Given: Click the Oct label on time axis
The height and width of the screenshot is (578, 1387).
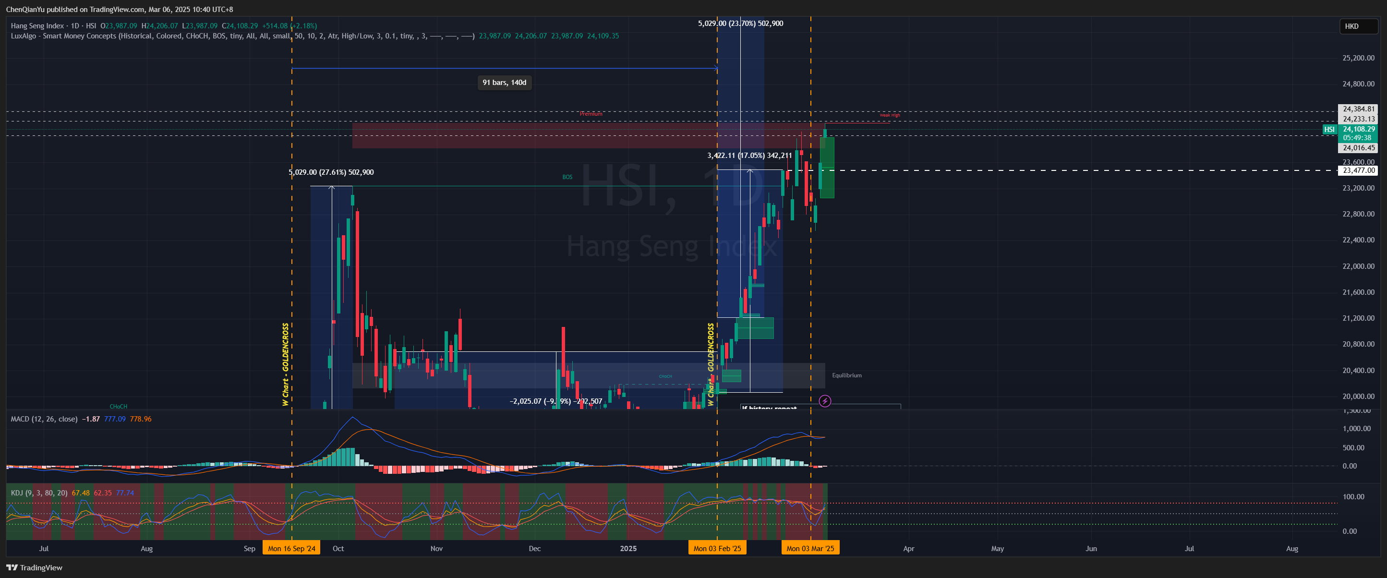Looking at the screenshot, I should click(338, 548).
